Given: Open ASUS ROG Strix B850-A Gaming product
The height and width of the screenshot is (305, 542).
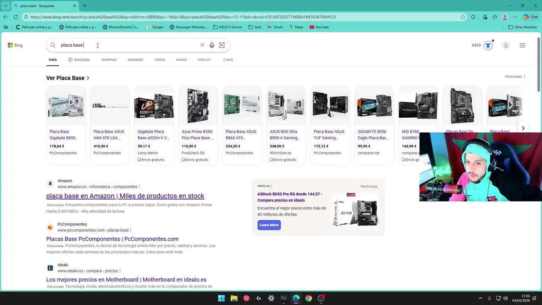Looking at the screenshot, I should pos(286,125).
